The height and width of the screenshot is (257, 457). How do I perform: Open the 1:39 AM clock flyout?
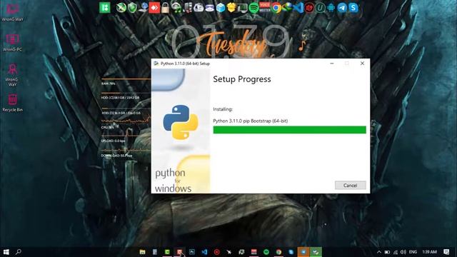(429, 252)
